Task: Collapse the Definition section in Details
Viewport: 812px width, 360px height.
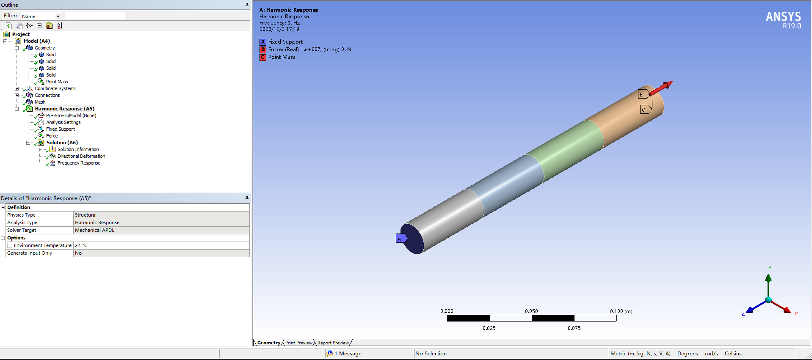Action: click(x=3, y=207)
